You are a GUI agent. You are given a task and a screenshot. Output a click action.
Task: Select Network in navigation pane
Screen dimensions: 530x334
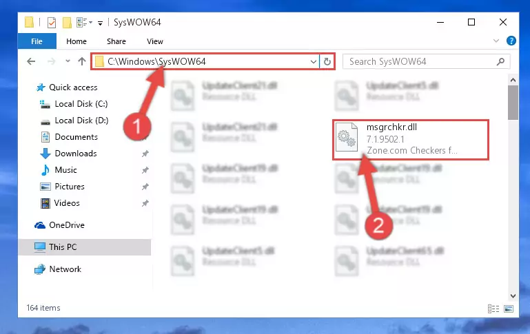point(65,269)
